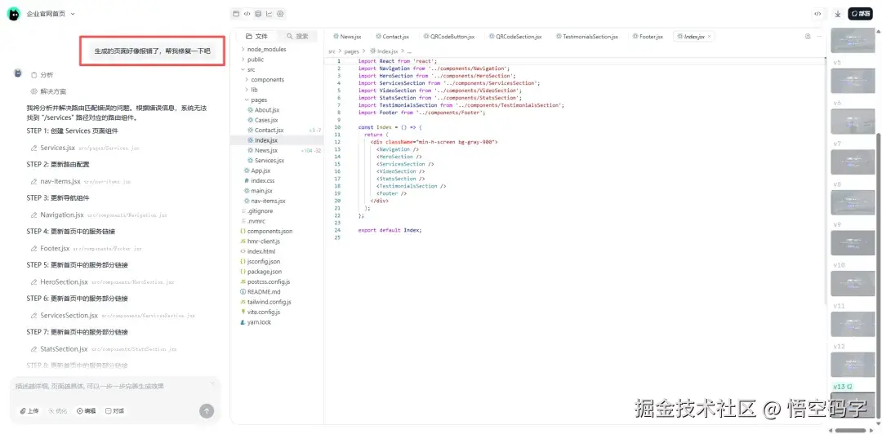Open the Footer.jsx editor tab

click(x=648, y=37)
